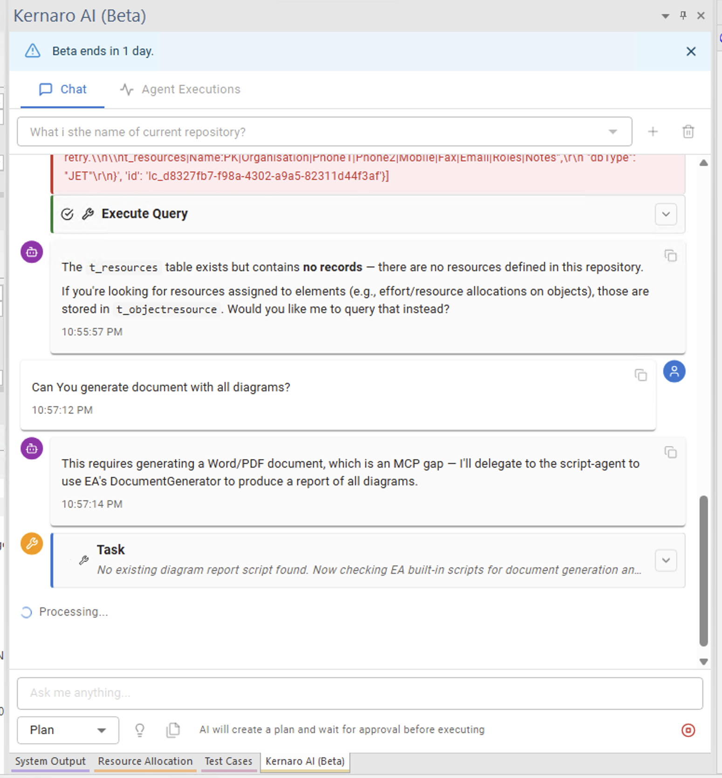This screenshot has width=722, height=778.
Task: Dismiss the Beta ends in 1 day banner
Action: coord(691,51)
